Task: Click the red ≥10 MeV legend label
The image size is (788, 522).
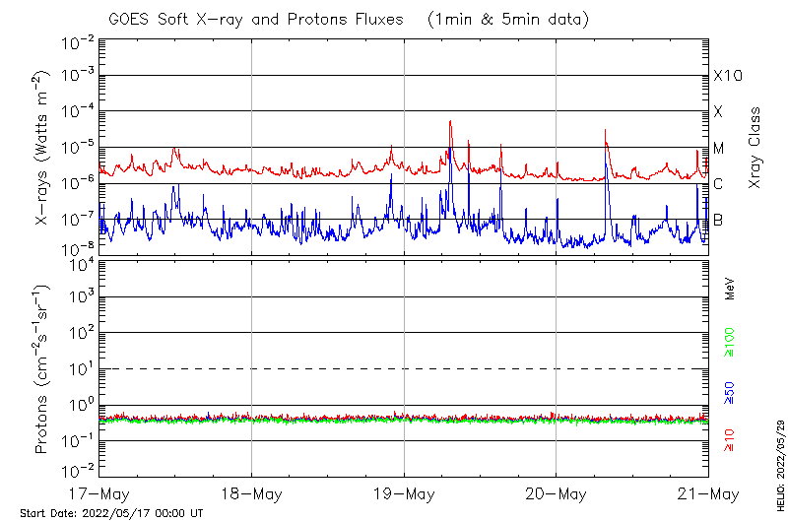Action: coord(731,441)
